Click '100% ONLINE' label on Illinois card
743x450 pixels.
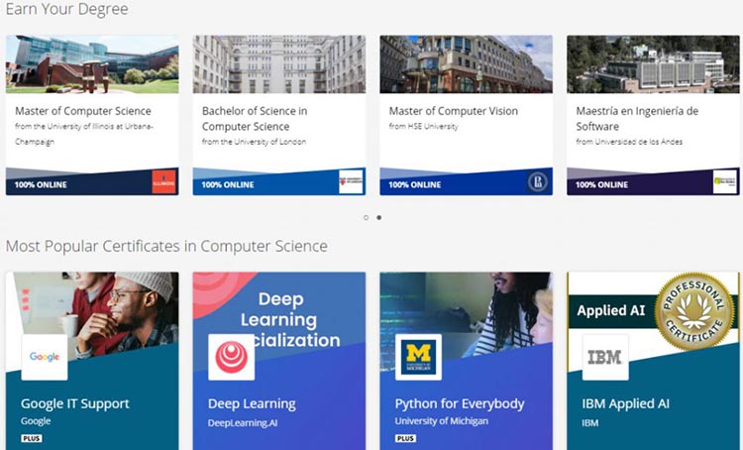point(41,185)
